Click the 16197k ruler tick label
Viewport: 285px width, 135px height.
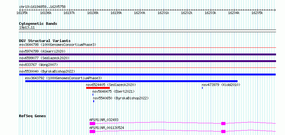click(x=69, y=13)
